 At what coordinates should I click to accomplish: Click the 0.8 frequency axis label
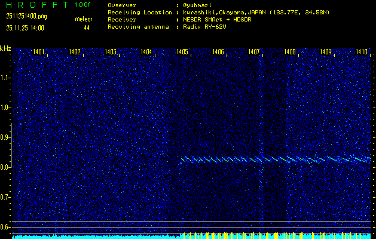point(5,167)
